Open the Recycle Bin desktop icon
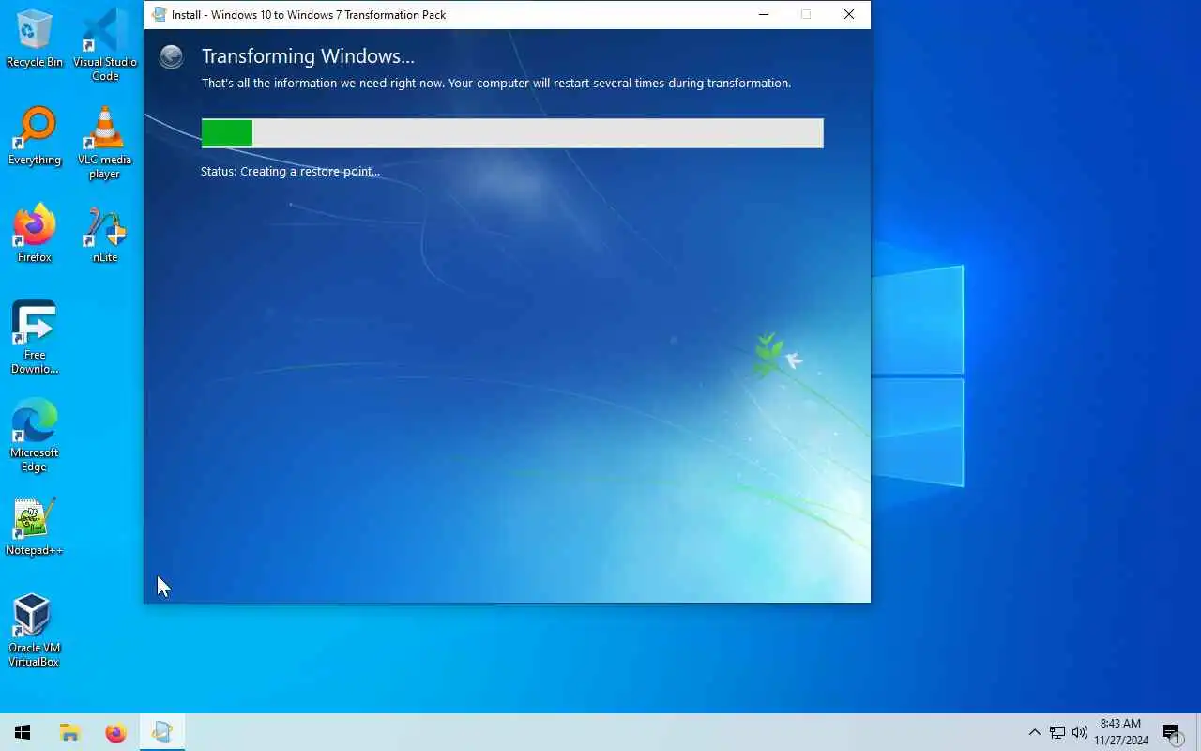1201x751 pixels. click(35, 38)
